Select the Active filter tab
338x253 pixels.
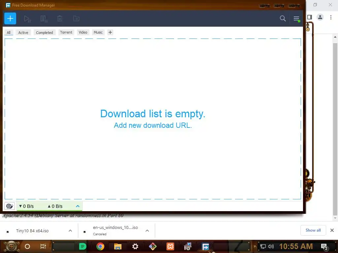[23, 33]
